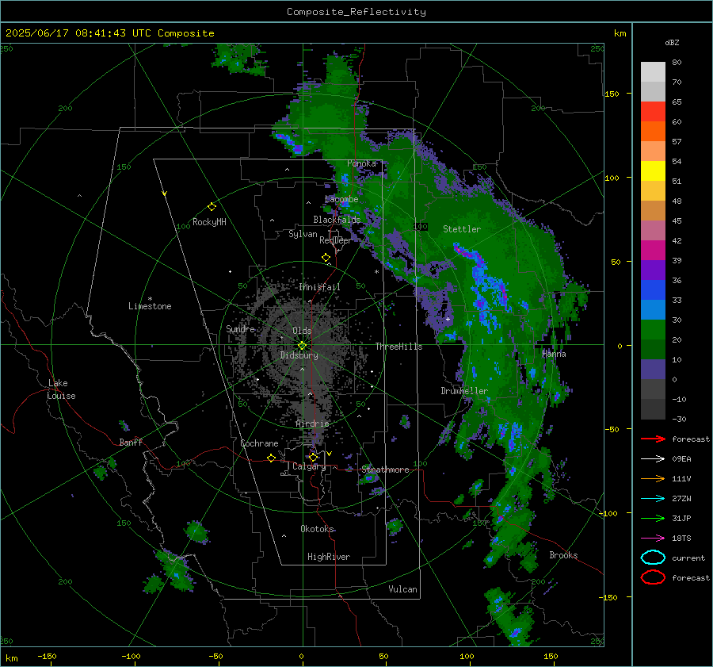Click the Sylvan label on map
This screenshot has height=667, width=713.
click(x=303, y=234)
